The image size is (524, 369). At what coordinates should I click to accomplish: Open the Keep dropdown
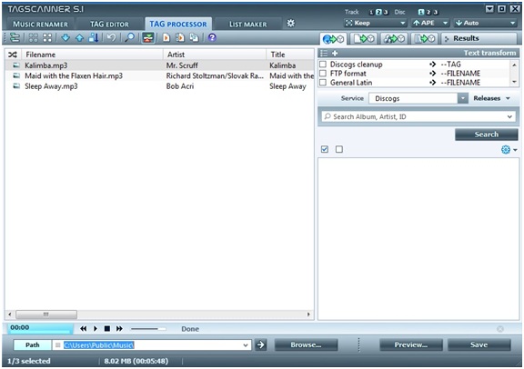[376, 23]
